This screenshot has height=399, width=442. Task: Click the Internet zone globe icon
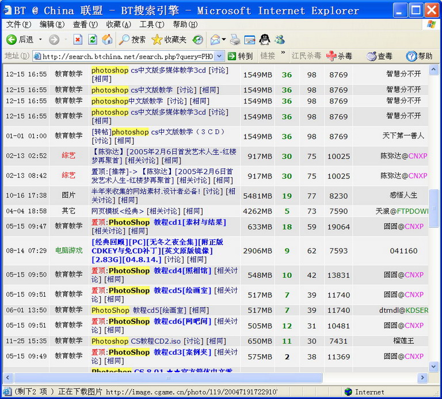(348, 392)
